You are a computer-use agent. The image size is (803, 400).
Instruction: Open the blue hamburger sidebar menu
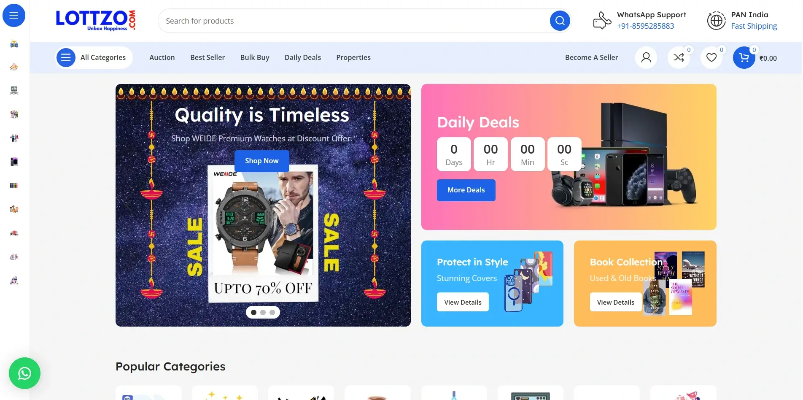(x=14, y=15)
